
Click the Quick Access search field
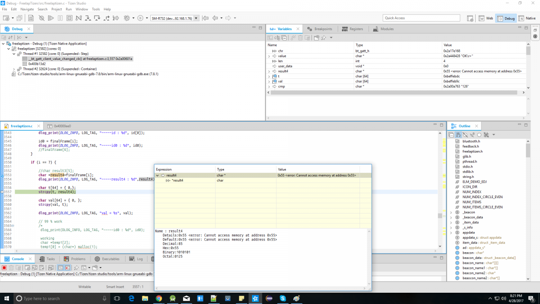(x=421, y=18)
